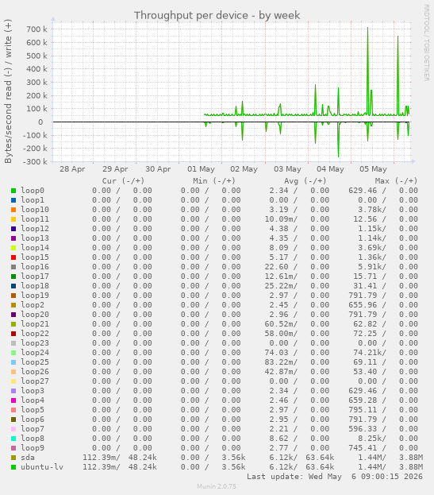Click the 'loop11' device label

35,219
